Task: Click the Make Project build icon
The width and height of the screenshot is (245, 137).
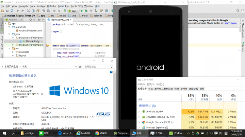Action: (65, 11)
